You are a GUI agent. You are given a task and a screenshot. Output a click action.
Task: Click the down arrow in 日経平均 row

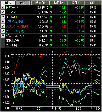[51, 8]
